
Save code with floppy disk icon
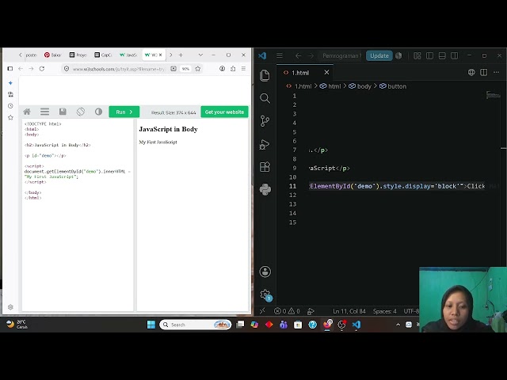point(63,112)
